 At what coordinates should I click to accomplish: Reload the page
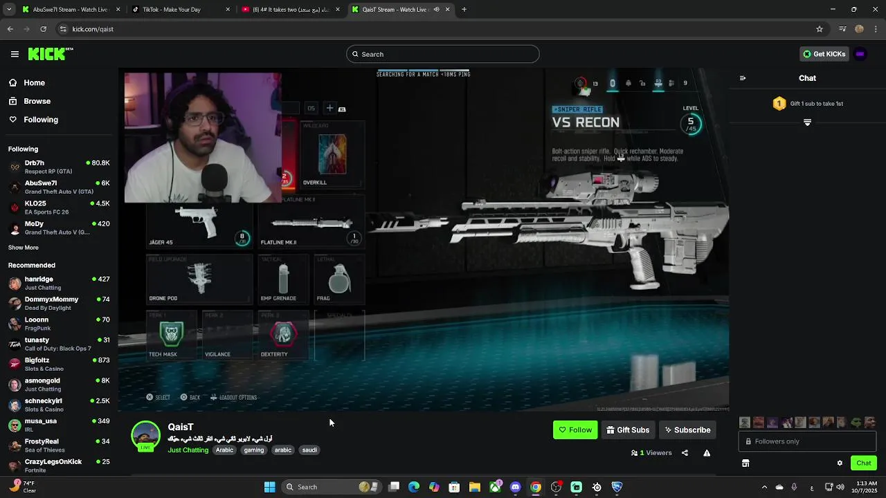point(43,29)
